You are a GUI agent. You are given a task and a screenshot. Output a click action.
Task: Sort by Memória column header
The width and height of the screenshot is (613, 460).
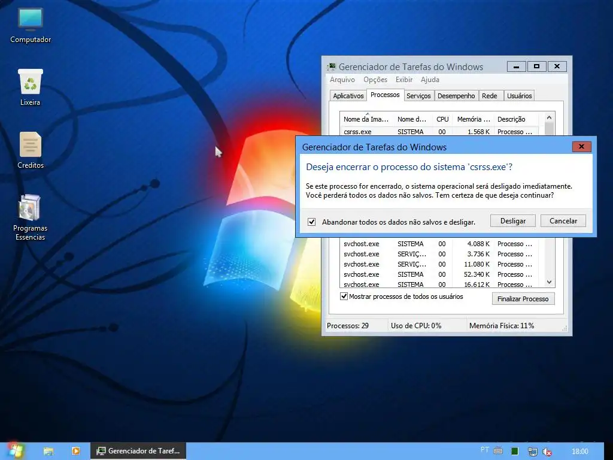474,119
